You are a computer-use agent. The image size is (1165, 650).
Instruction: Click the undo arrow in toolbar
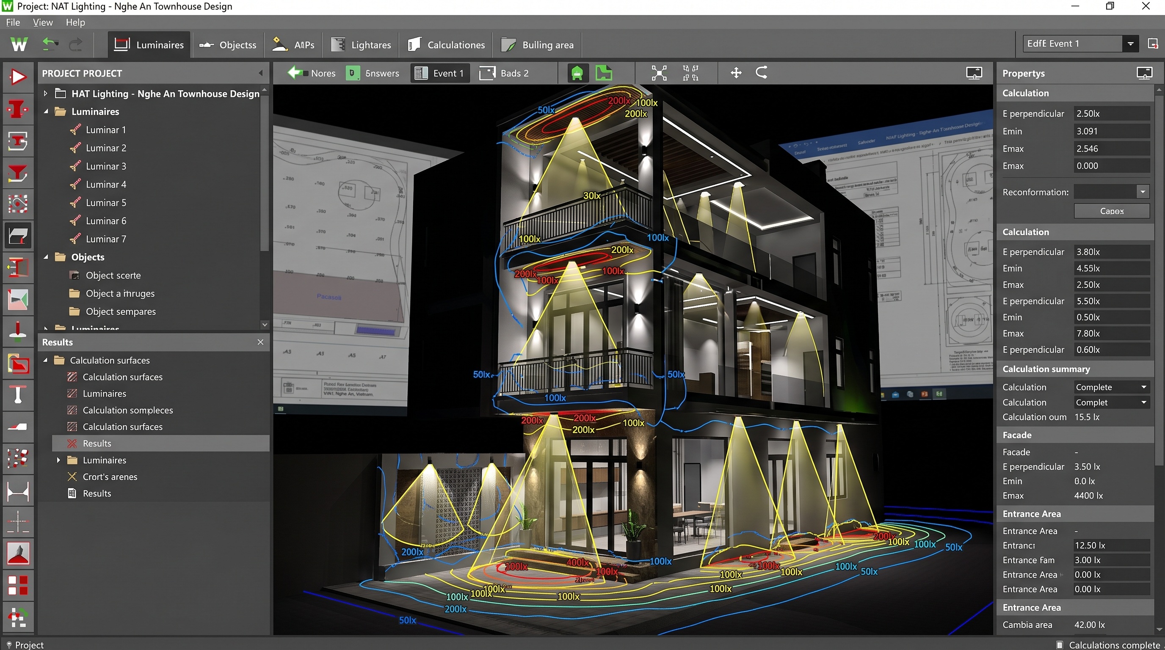pos(50,44)
